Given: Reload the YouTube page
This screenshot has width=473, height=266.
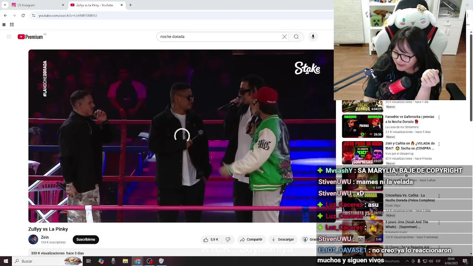Looking at the screenshot, I should coord(23,15).
